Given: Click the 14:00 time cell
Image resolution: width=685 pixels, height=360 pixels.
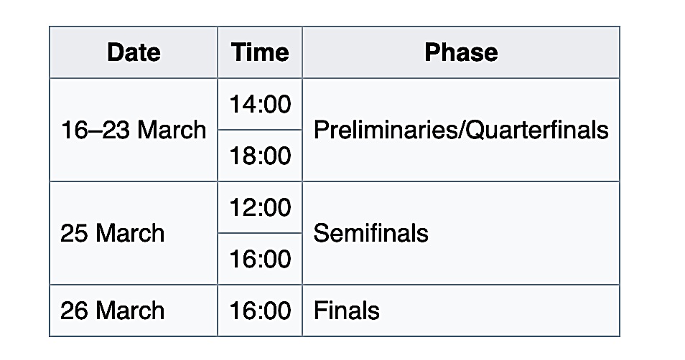Looking at the screenshot, I should (x=260, y=104).
